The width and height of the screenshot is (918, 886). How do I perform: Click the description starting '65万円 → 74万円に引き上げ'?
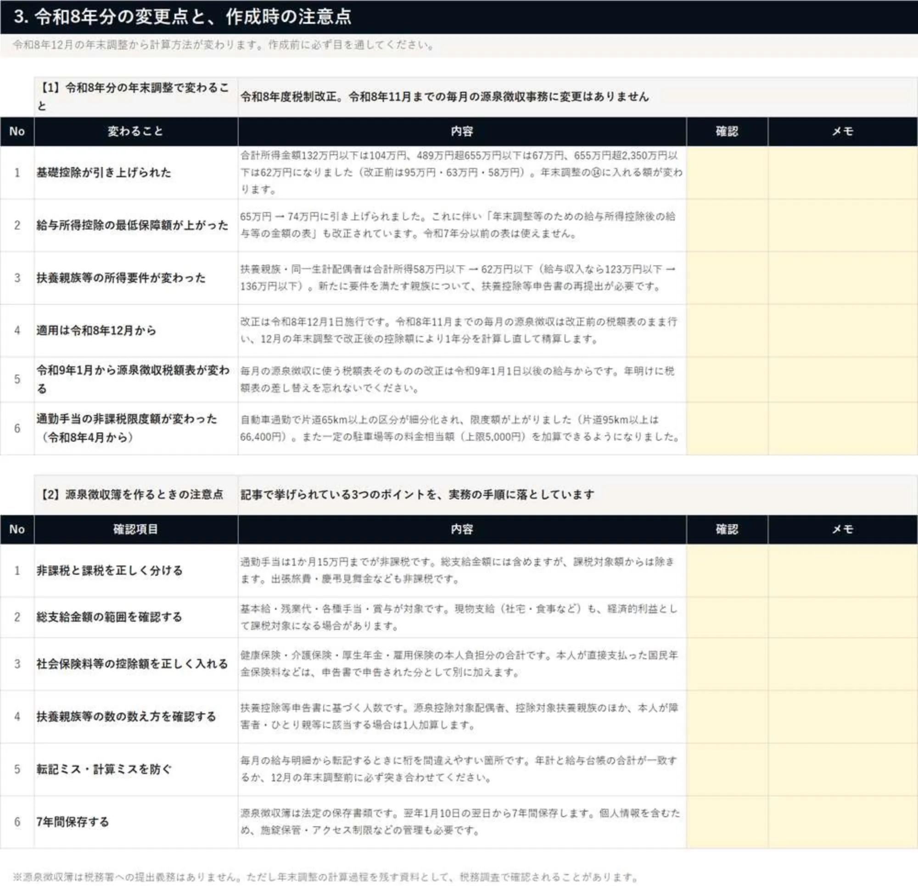[x=462, y=225]
